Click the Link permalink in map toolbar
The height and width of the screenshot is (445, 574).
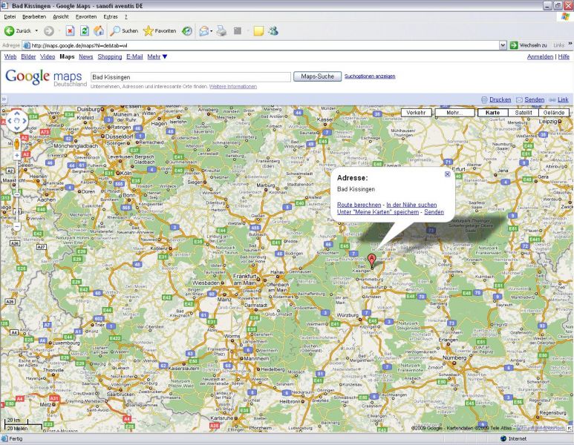(x=563, y=99)
